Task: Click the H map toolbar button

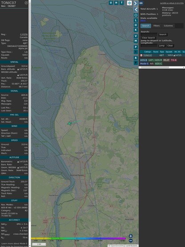Action: pyautogui.click(x=116, y=3)
